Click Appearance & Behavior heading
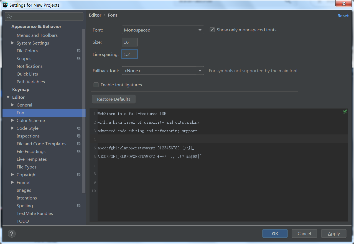This screenshot has height=244, width=354. pyautogui.click(x=36, y=27)
